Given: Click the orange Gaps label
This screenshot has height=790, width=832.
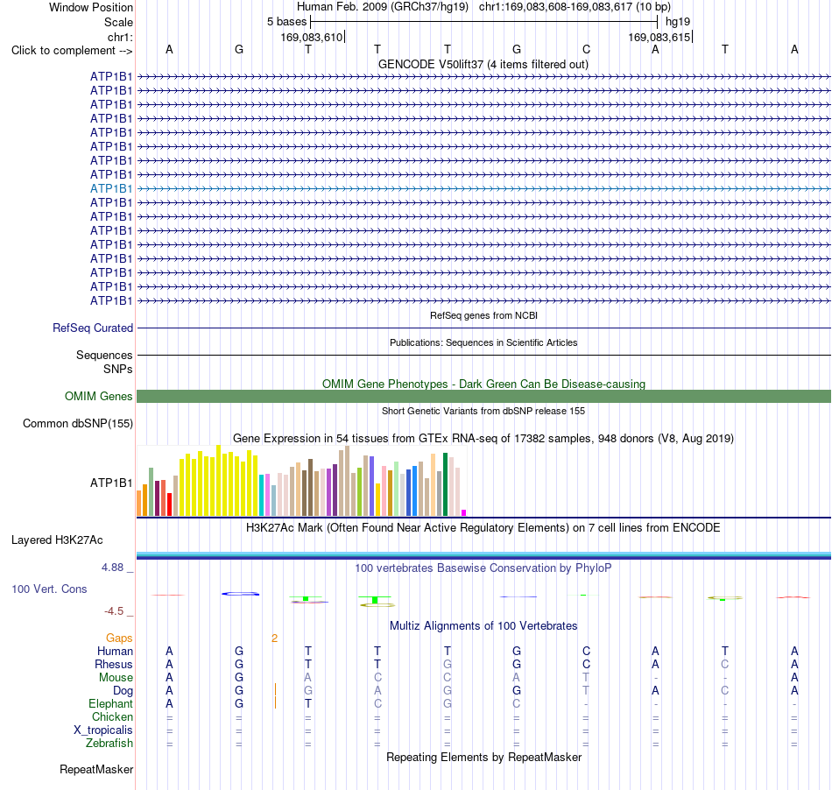Looking at the screenshot, I should (x=119, y=638).
